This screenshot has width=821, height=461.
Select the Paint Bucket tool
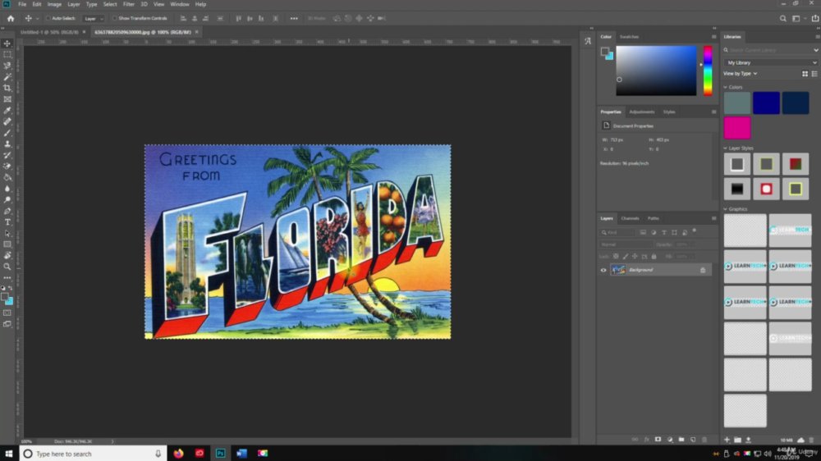point(7,177)
